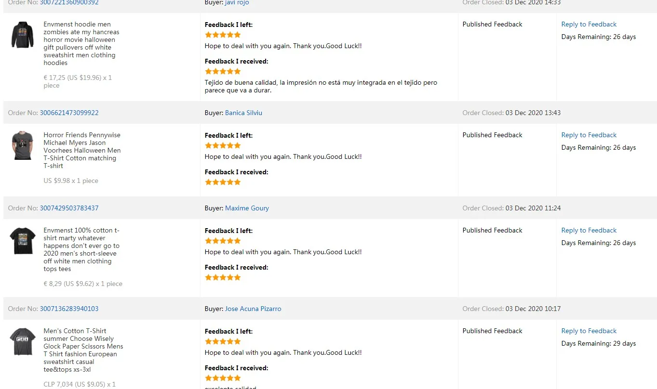657x389 pixels.
Task: Reply to Feedback for Jose Acuna Pizarro's order
Action: pos(589,331)
